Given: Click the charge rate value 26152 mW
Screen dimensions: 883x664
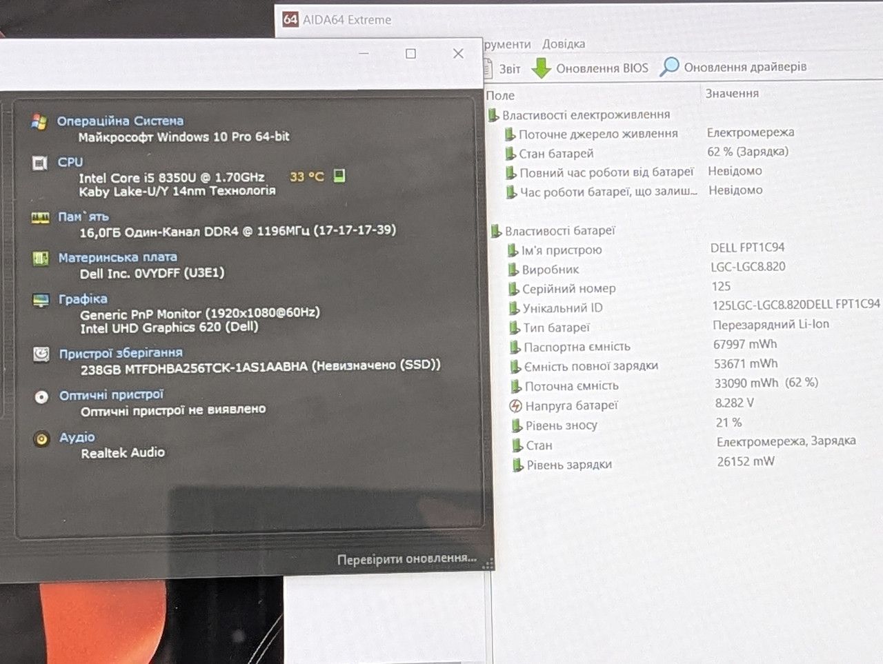Looking at the screenshot, I should tap(746, 461).
